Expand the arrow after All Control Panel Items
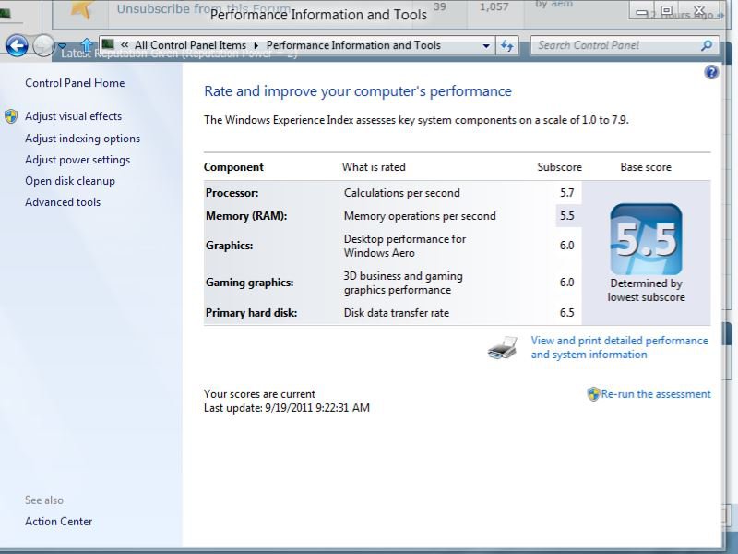 pos(256,45)
